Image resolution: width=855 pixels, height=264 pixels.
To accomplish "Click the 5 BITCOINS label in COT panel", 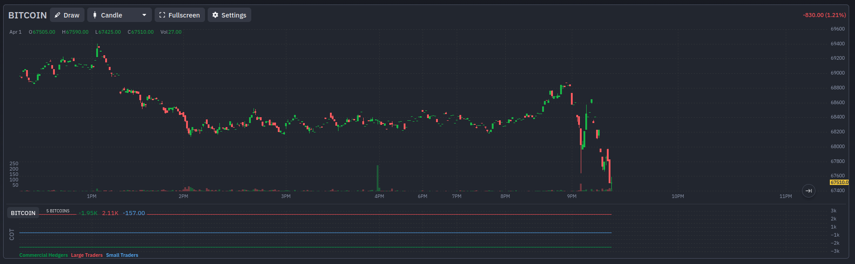I will pos(58,211).
